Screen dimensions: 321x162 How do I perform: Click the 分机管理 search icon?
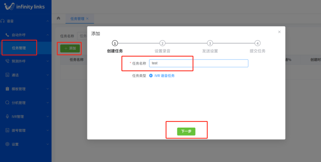pos(7,103)
